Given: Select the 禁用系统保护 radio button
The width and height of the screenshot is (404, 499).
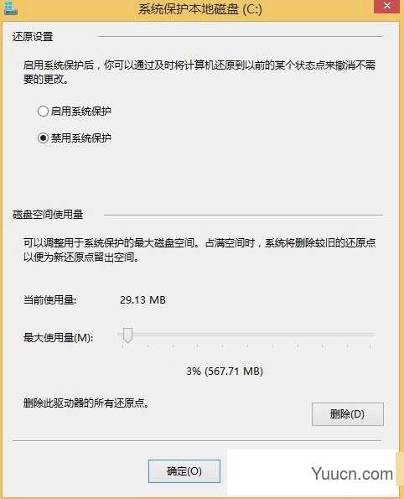Looking at the screenshot, I should (x=43, y=138).
